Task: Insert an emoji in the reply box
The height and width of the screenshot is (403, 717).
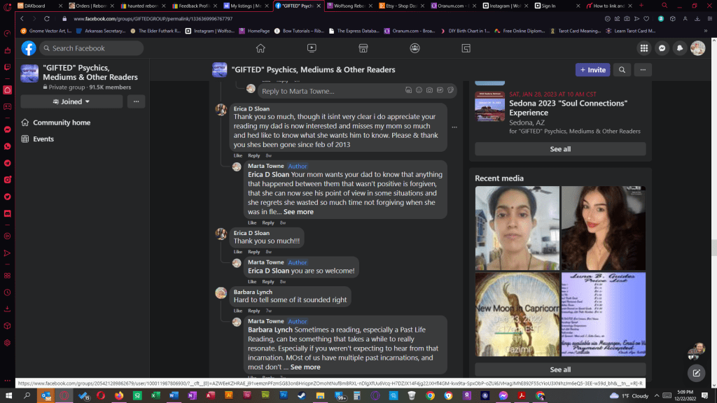Action: [x=419, y=90]
